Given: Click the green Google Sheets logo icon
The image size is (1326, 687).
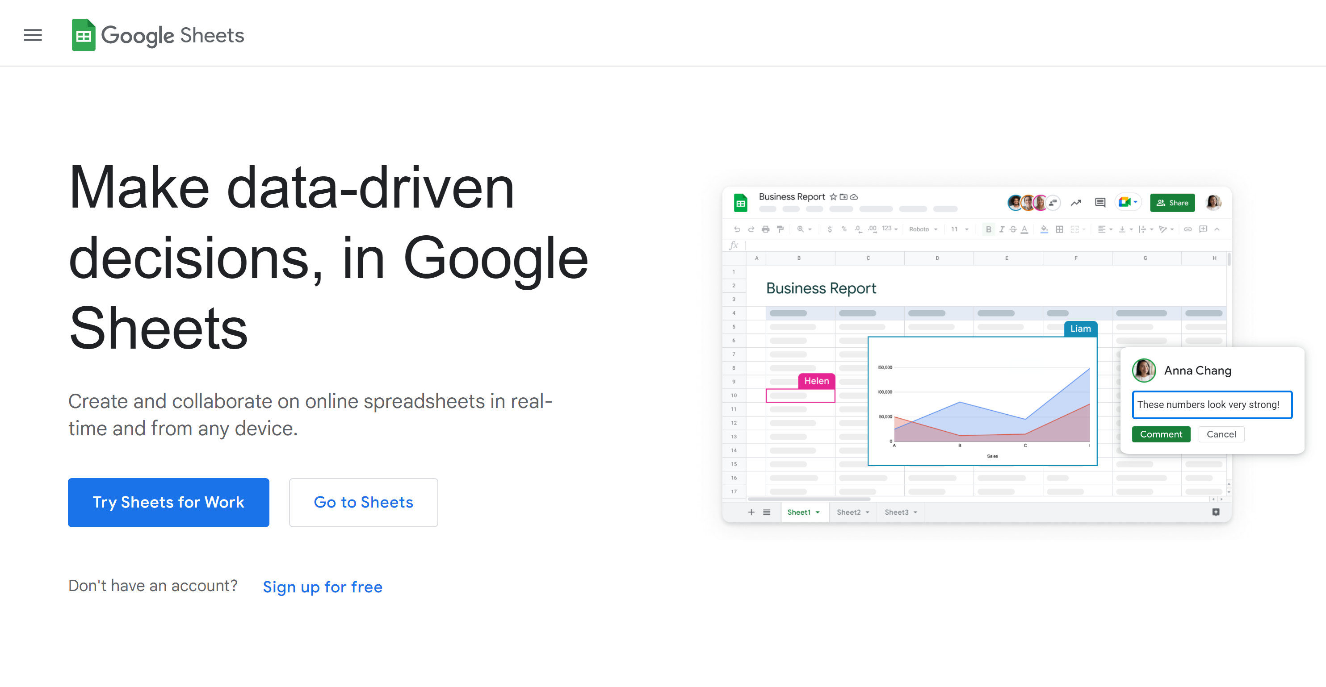Looking at the screenshot, I should 84,35.
